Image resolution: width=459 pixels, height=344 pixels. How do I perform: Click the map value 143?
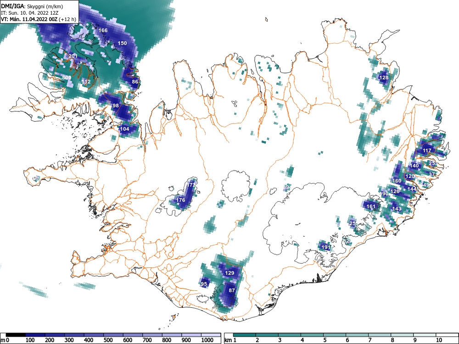coord(397,209)
